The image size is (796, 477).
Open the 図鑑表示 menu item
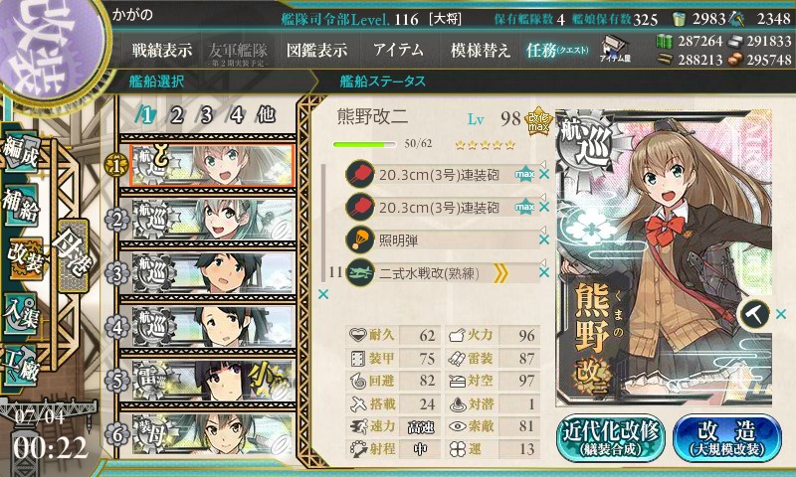(316, 50)
